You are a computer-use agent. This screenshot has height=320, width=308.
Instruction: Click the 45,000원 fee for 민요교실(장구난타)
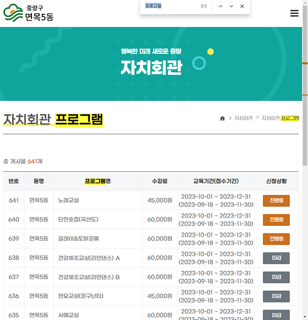[160, 296]
